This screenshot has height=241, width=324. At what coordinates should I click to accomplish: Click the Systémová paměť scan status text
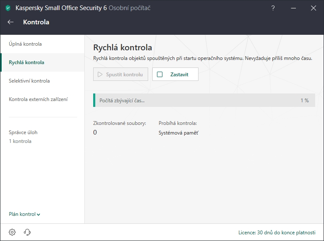(x=178, y=133)
